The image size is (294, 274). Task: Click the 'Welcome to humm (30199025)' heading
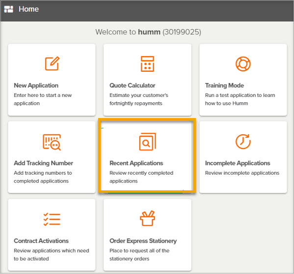coord(148,32)
